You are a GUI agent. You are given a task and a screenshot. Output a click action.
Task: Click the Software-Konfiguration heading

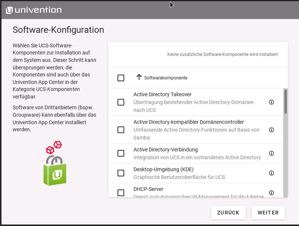pos(58,30)
